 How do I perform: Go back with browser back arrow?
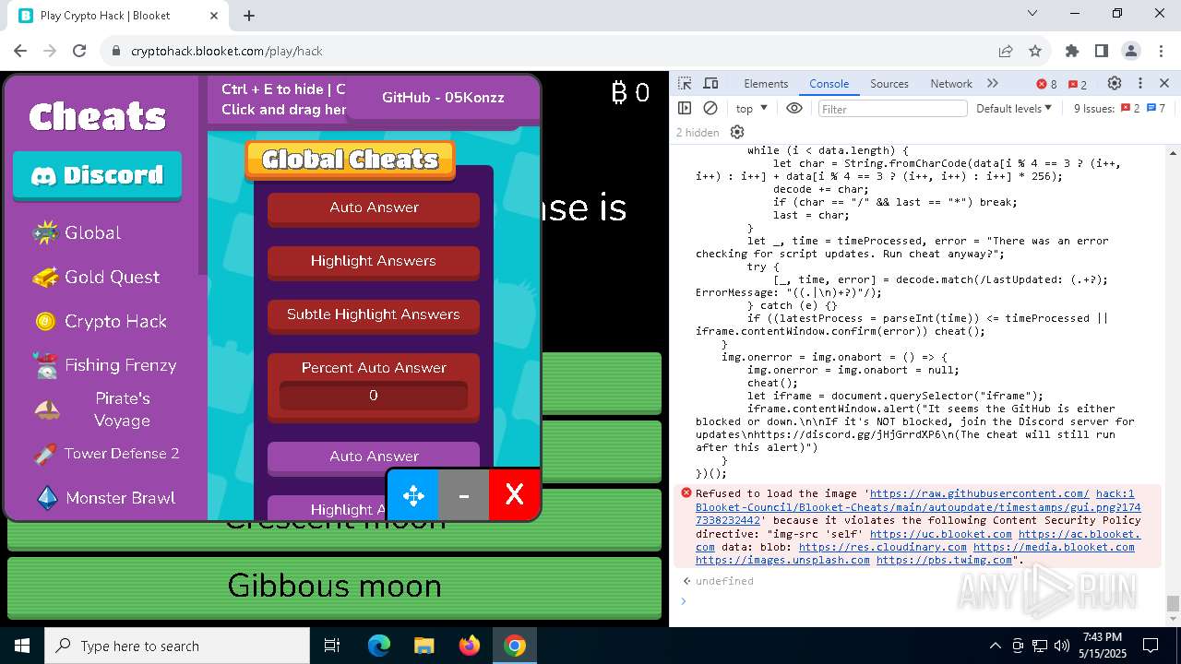[x=20, y=51]
